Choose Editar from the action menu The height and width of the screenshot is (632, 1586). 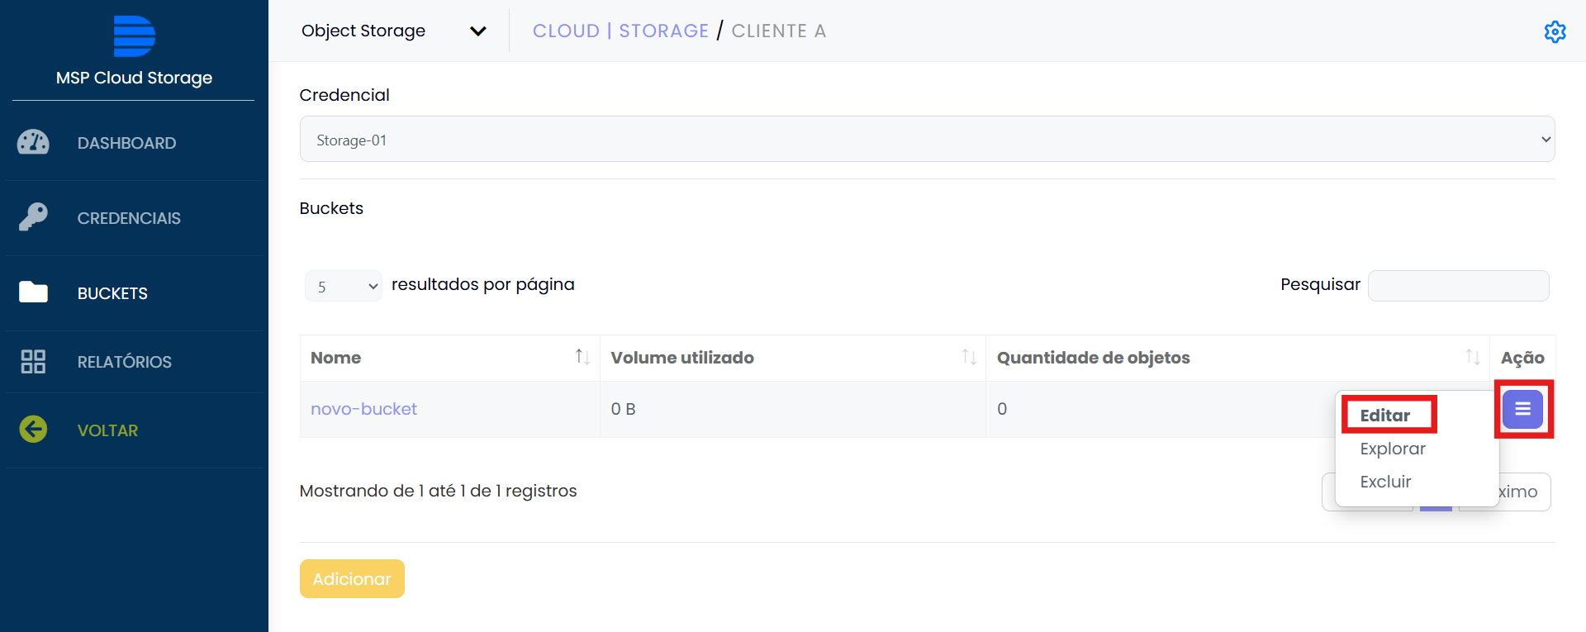[x=1385, y=415]
